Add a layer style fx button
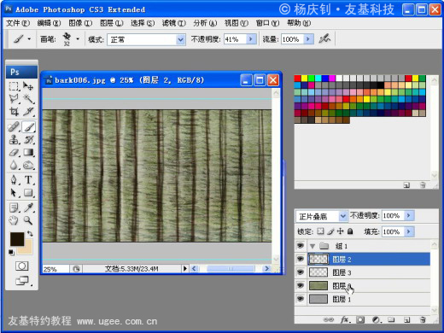 tap(345, 319)
